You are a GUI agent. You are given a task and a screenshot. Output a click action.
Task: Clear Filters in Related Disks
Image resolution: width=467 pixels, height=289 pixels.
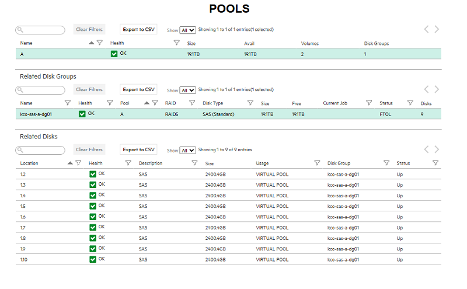89,149
